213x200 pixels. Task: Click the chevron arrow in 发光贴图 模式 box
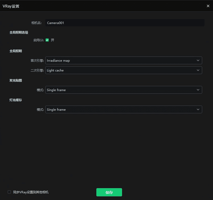(x=198, y=90)
